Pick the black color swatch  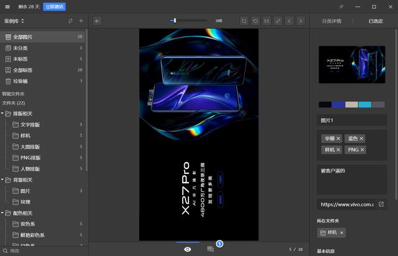[x=325, y=104]
